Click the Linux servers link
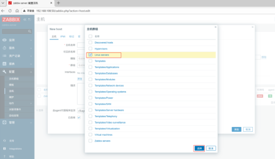 pos(102,55)
